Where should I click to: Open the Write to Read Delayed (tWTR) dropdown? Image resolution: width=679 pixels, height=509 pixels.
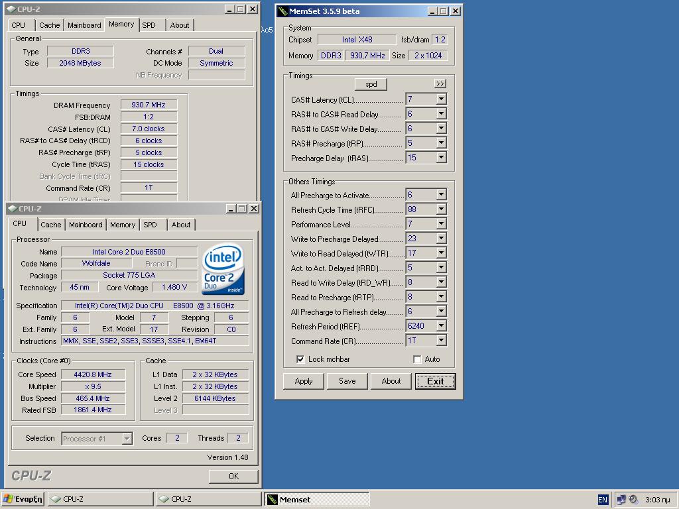[x=441, y=253]
